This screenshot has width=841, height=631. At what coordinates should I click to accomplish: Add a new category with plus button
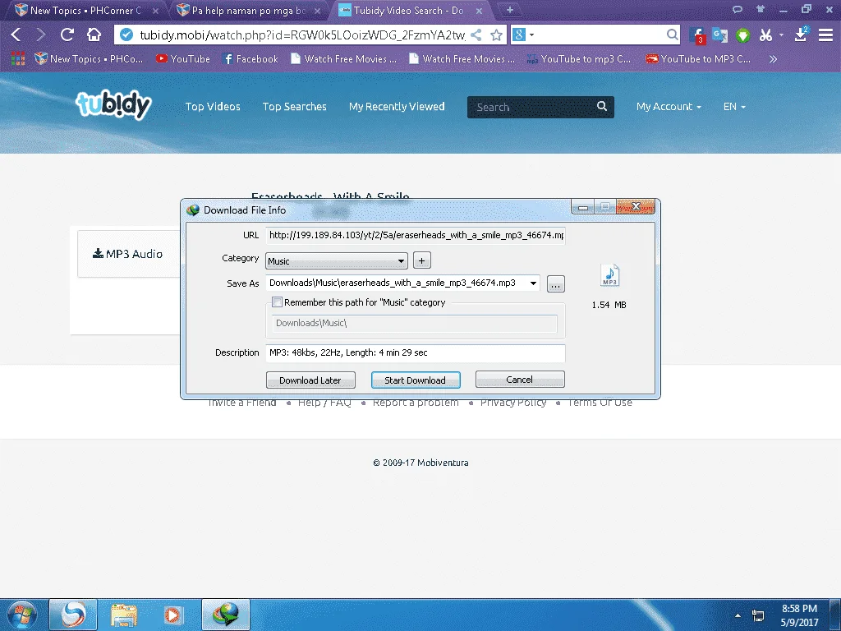click(421, 260)
